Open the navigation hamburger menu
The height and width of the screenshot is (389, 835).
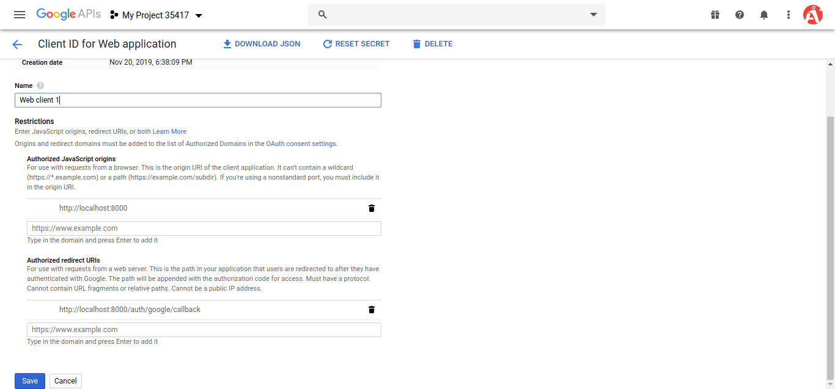[x=19, y=14]
